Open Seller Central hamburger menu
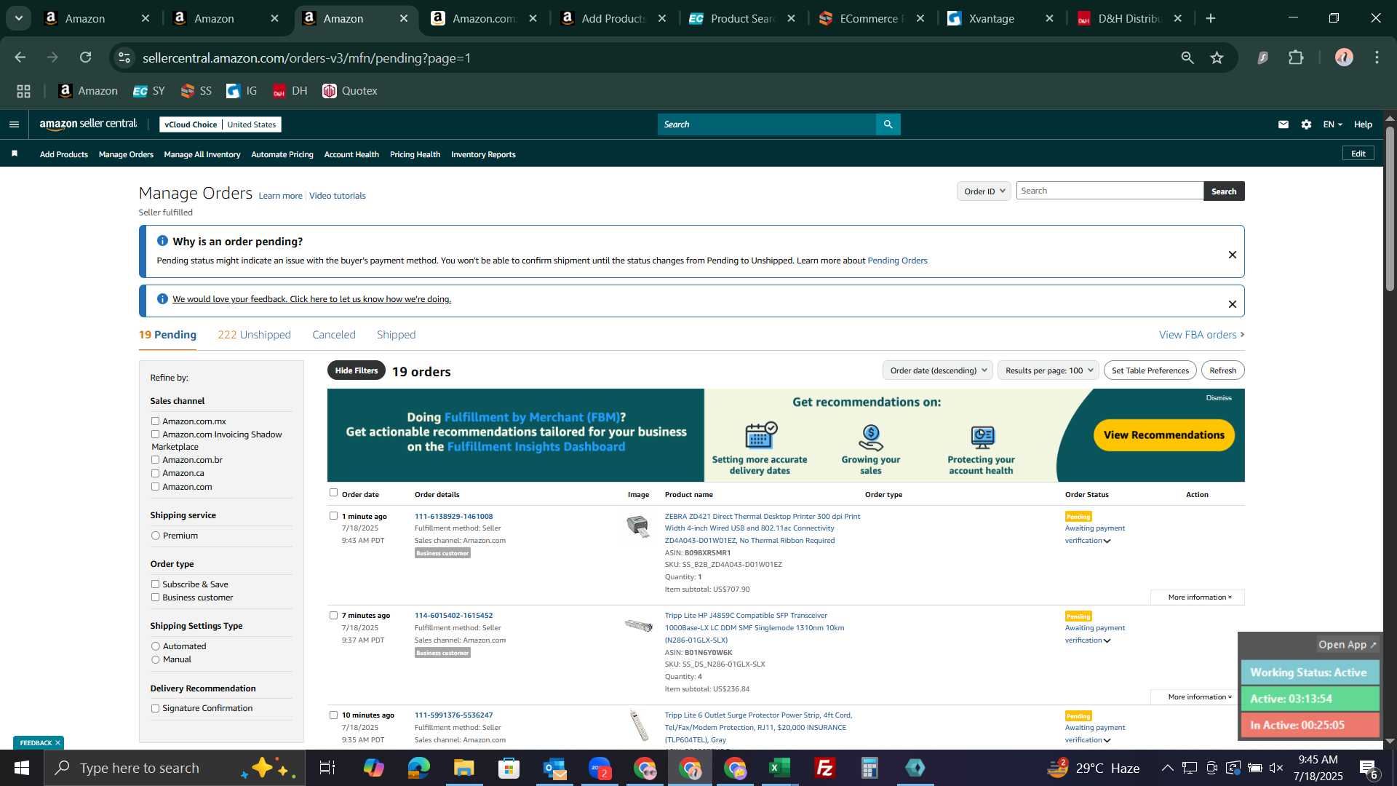 [x=14, y=124]
